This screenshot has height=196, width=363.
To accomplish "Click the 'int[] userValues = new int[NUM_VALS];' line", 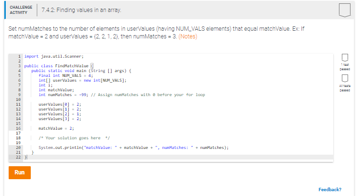I will coord(82,80).
